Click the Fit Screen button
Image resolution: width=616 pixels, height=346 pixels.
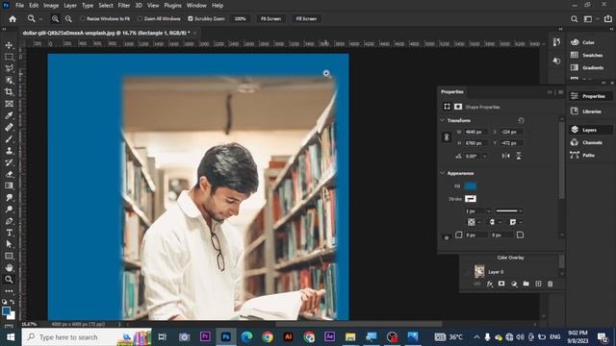pyautogui.click(x=270, y=19)
